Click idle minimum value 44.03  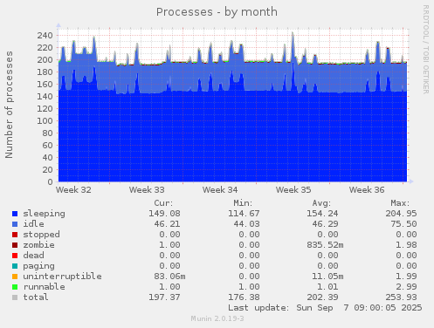click(x=246, y=224)
